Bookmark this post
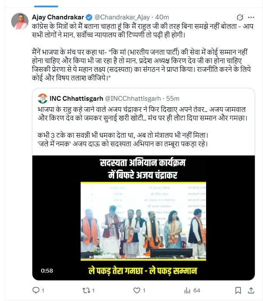 pos(238,290)
